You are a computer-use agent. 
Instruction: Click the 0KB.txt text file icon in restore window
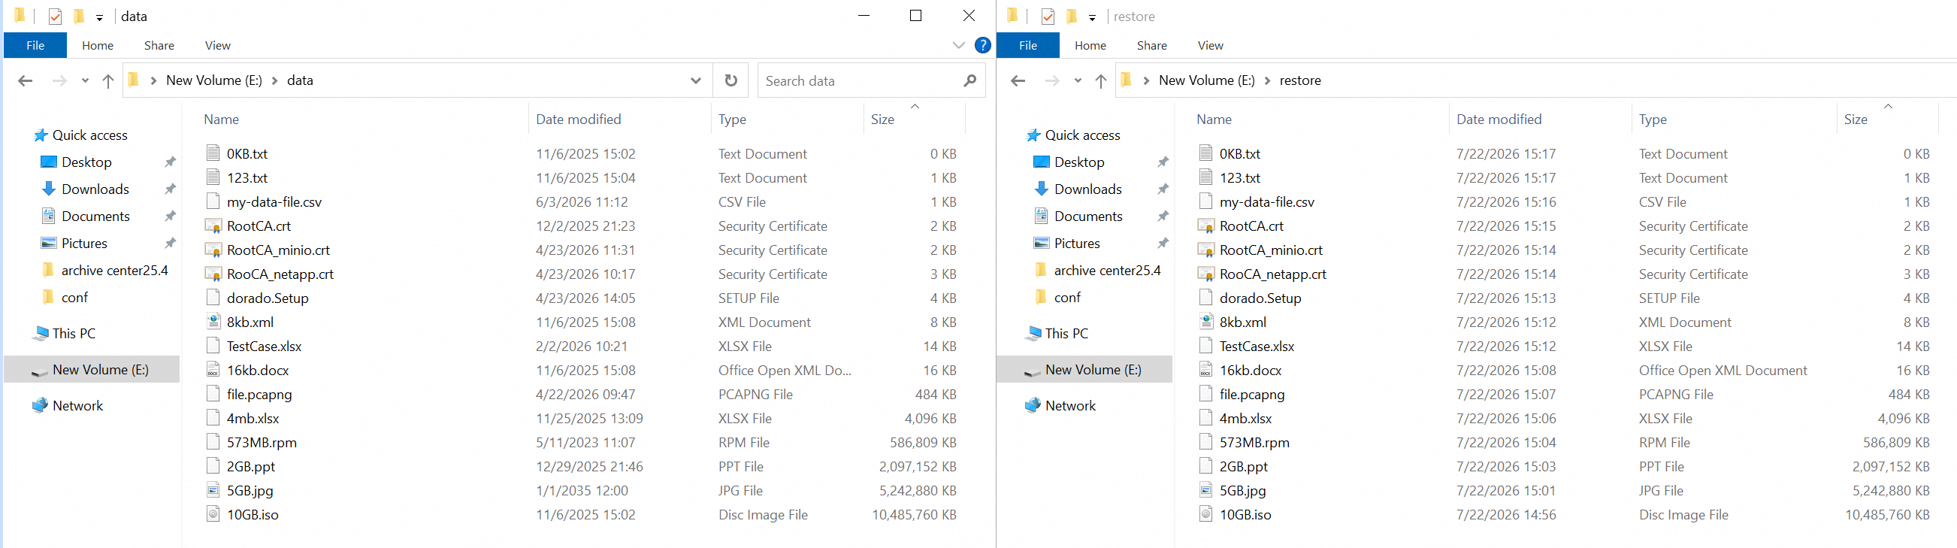[x=1206, y=153]
